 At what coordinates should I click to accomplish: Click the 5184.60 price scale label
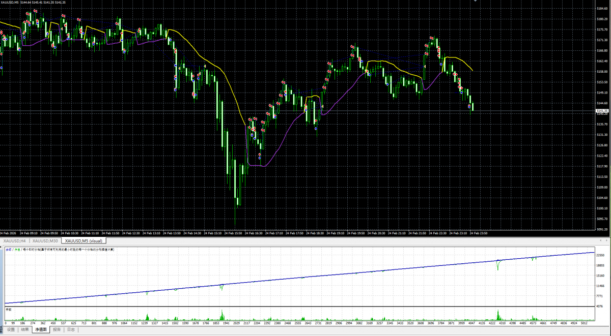pos(602,8)
